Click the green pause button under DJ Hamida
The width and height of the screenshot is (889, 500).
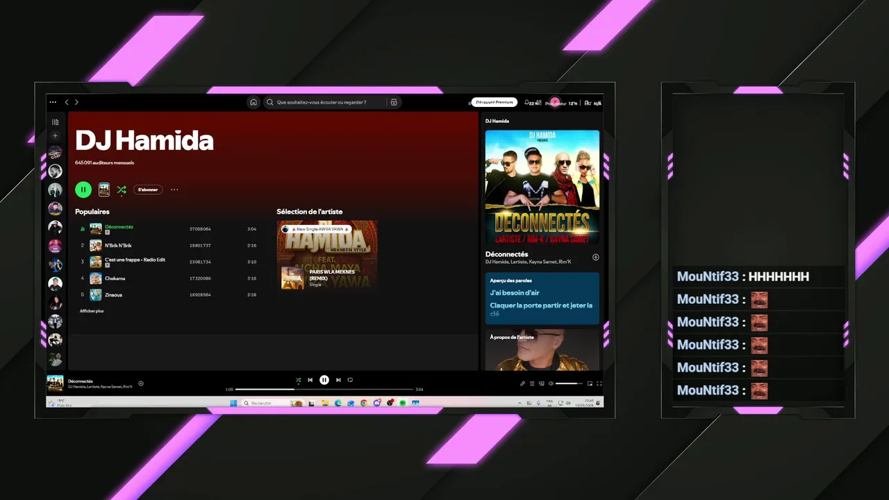click(x=83, y=190)
